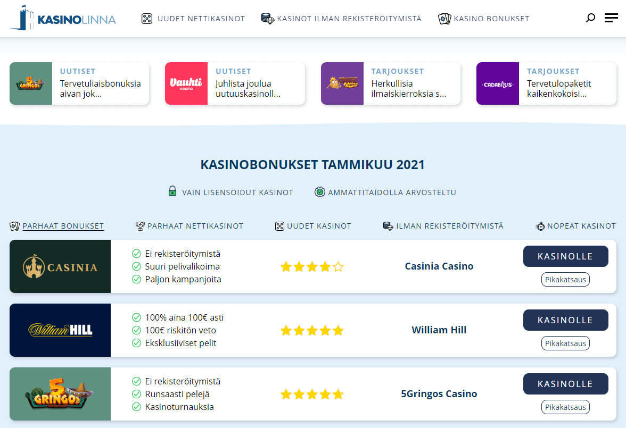Click trophy icon beside Parhaat Nettikasinot
Image resolution: width=626 pixels, height=428 pixels.
pos(140,226)
